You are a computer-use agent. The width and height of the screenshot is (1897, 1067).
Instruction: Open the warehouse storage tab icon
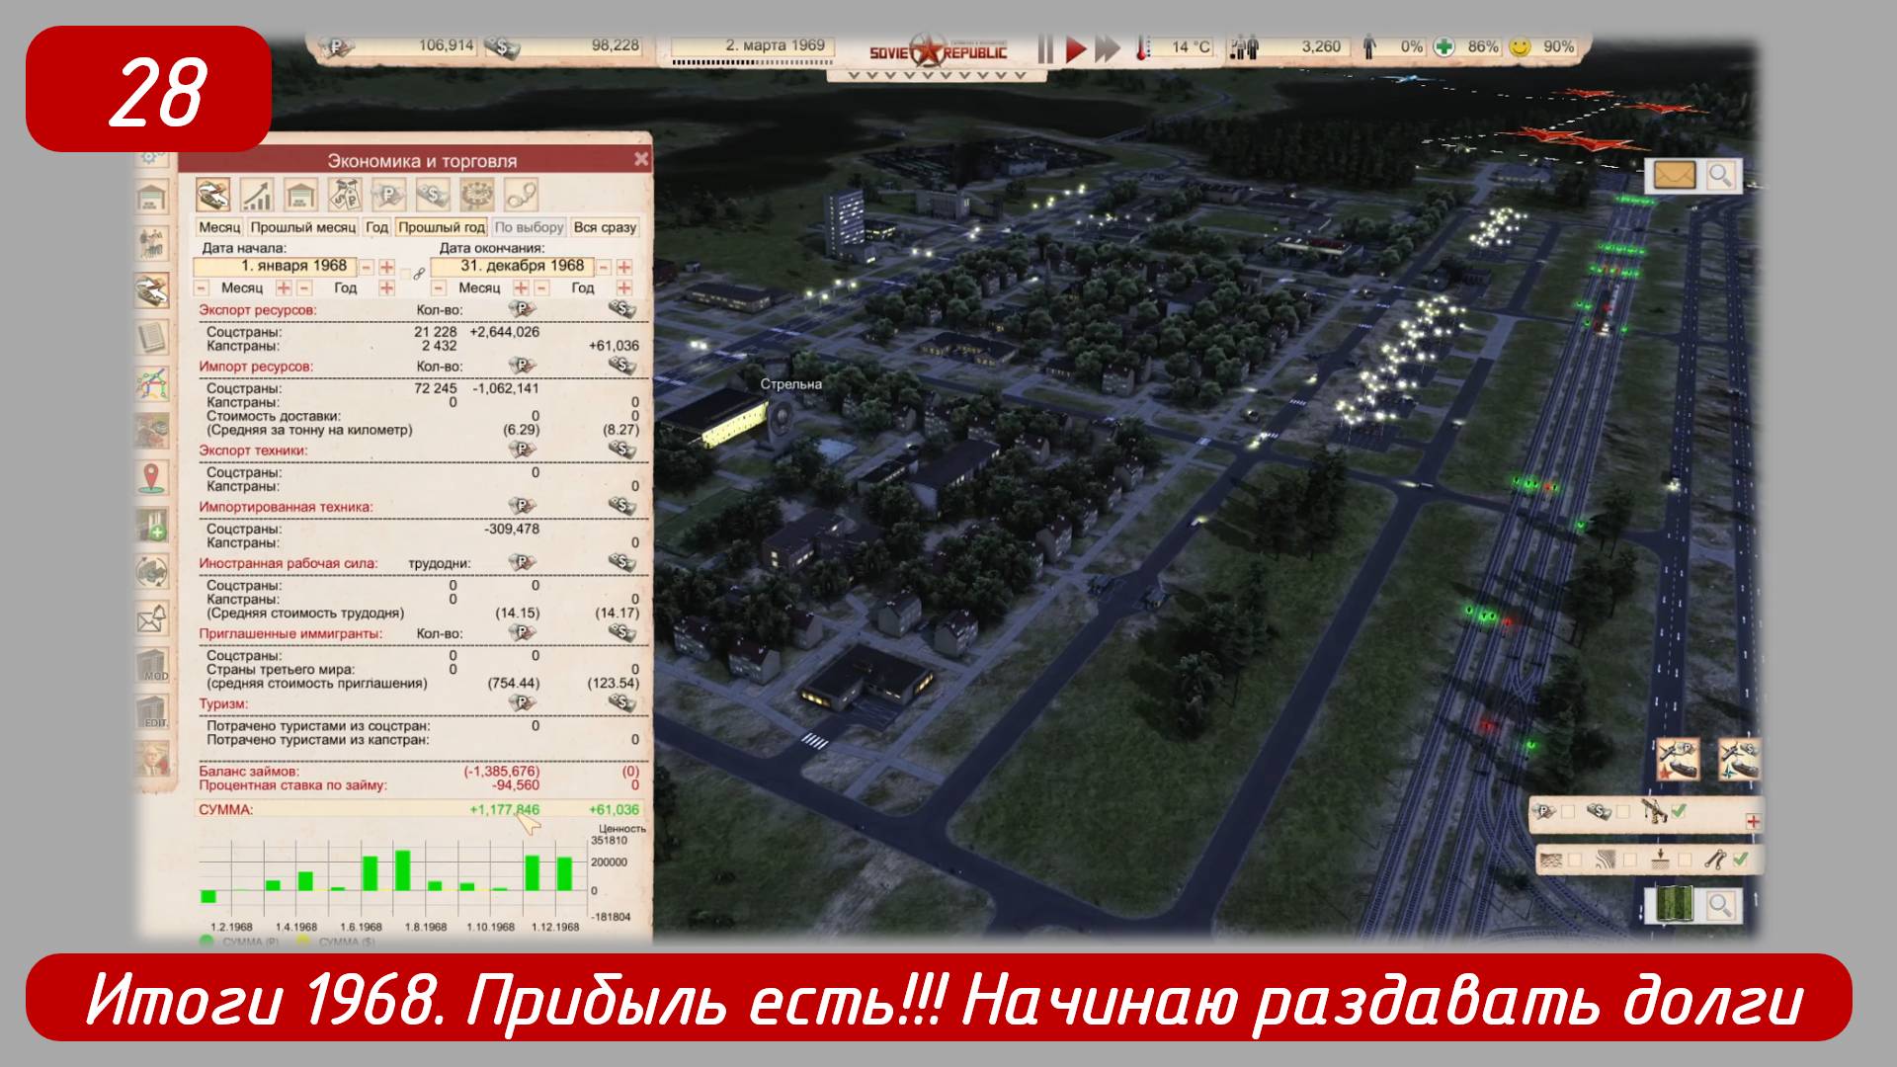pos(300,195)
